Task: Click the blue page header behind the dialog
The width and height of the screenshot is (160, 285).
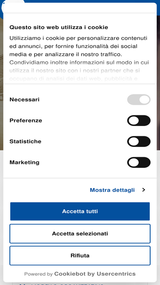Action: (91, 1)
